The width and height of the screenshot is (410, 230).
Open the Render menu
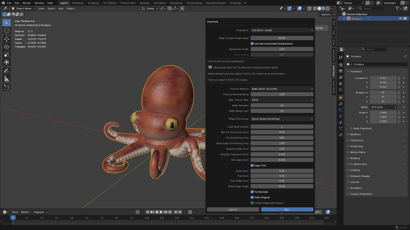tap(27, 3)
